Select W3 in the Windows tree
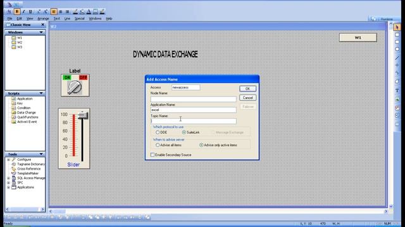Screen dimensions: 405x227 [20, 47]
